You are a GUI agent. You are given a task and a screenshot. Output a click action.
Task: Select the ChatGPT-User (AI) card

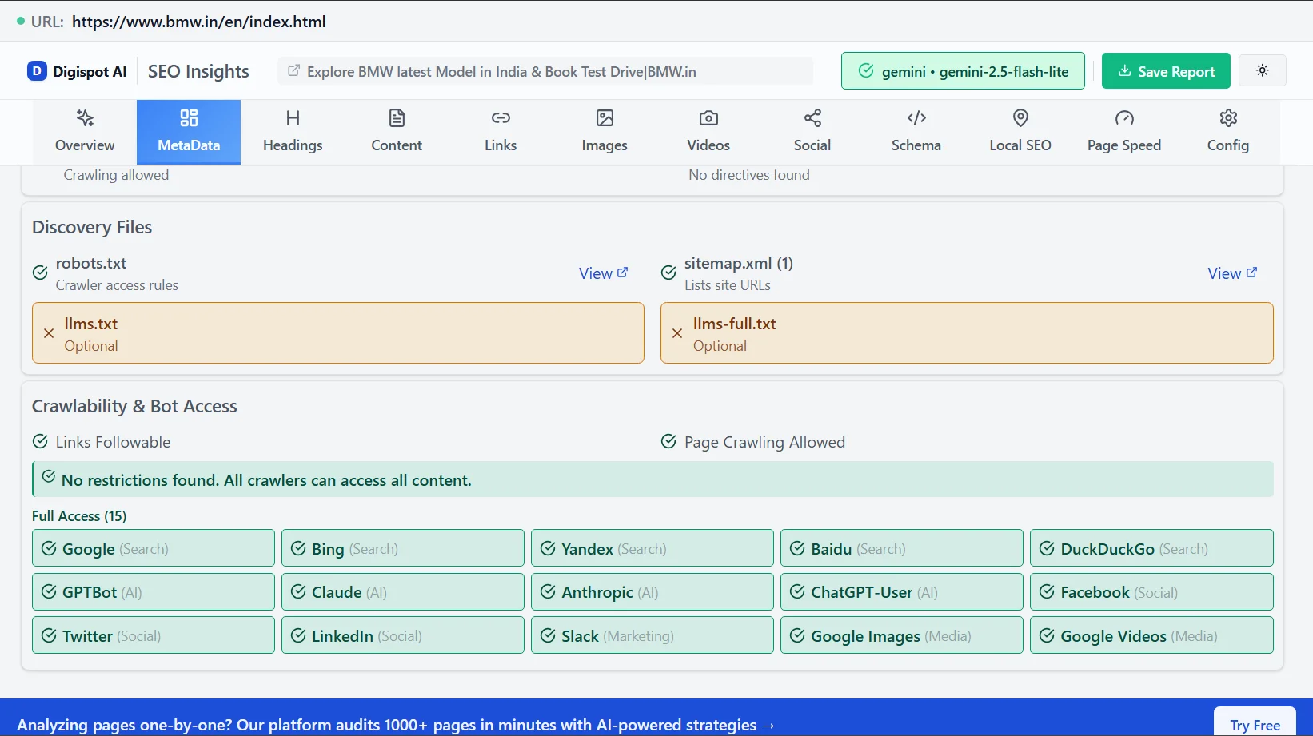pos(902,592)
